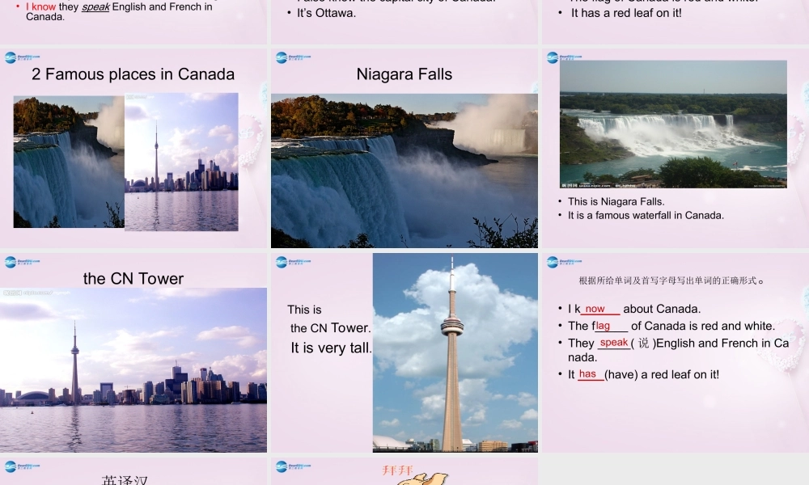Click 'This is Niagara Falls.' caption
Viewport: 809px width, 485px height.
(x=616, y=201)
